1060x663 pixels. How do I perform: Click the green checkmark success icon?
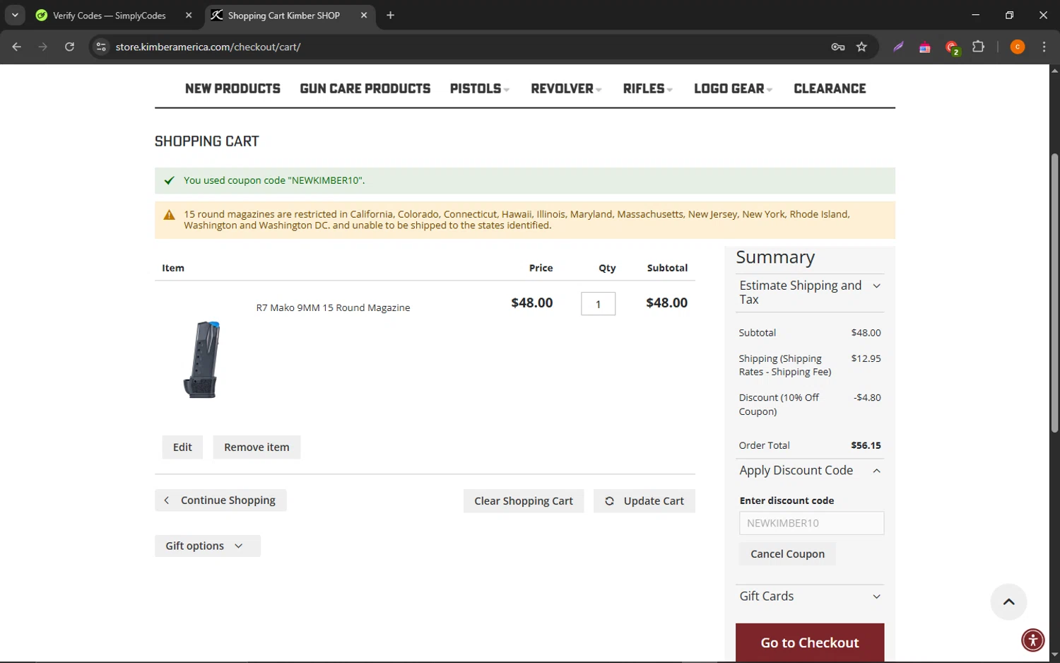[169, 180]
